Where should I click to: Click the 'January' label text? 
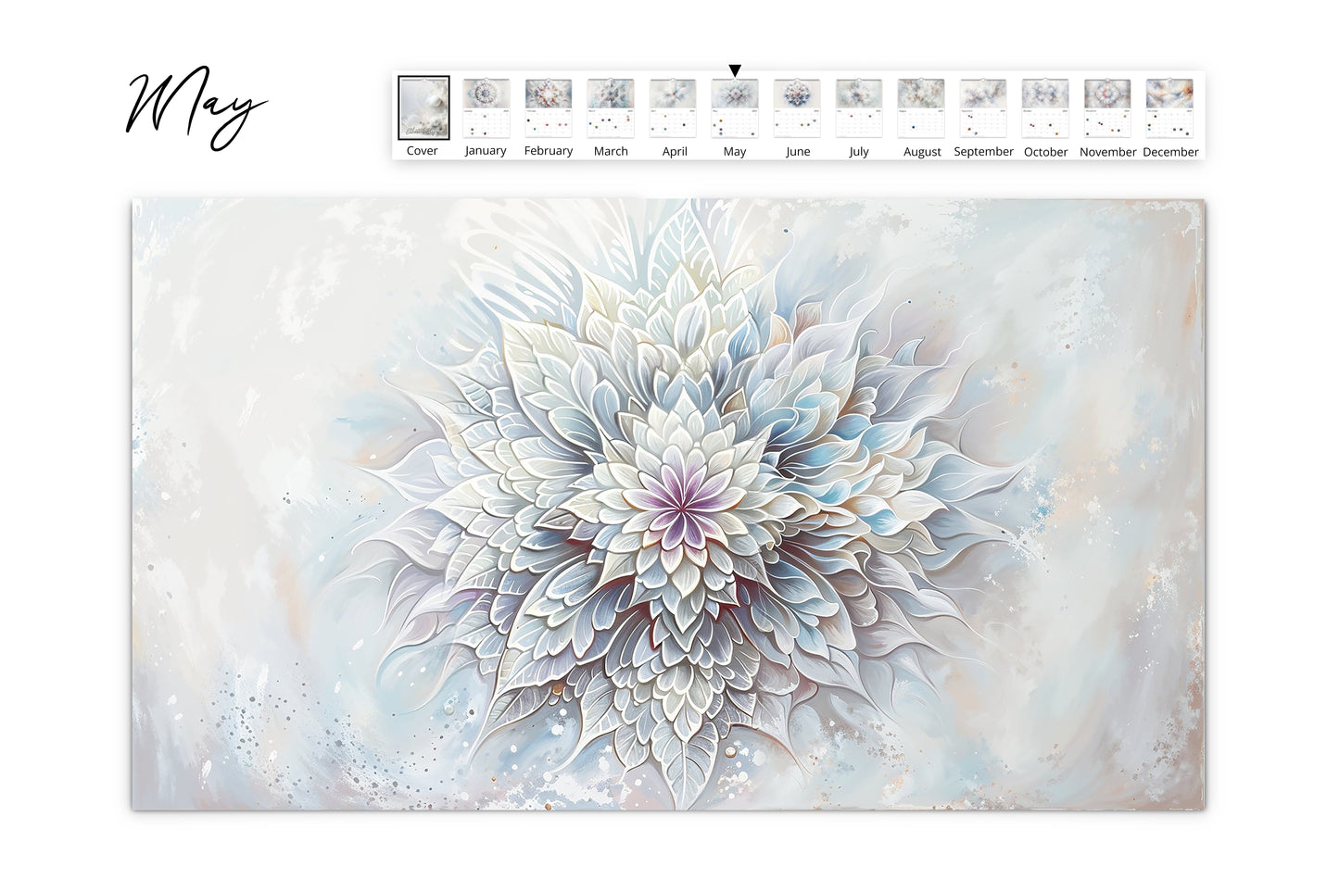(x=486, y=151)
